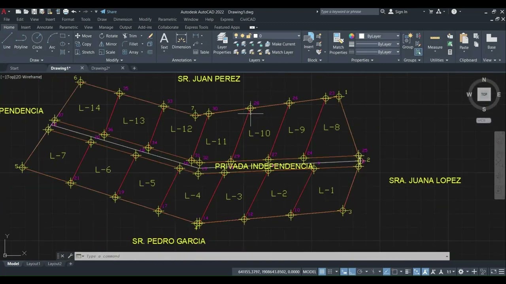The width and height of the screenshot is (506, 284).
Task: Click the Mirror command
Action: [x=108, y=44]
